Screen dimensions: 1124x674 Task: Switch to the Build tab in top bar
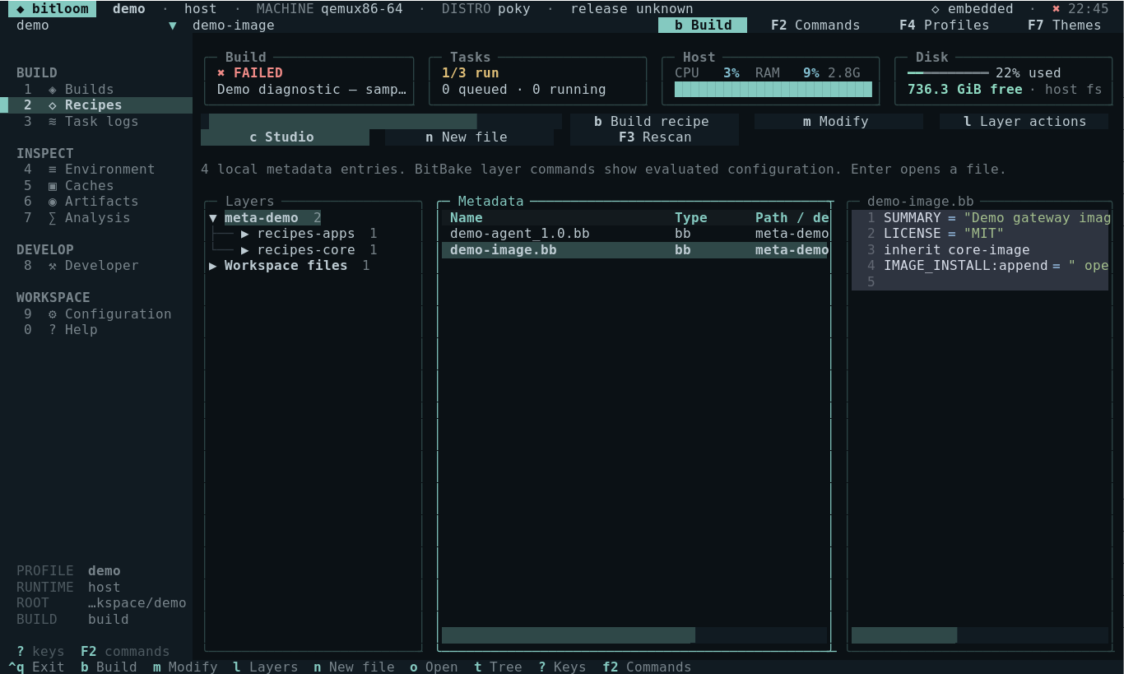click(703, 25)
